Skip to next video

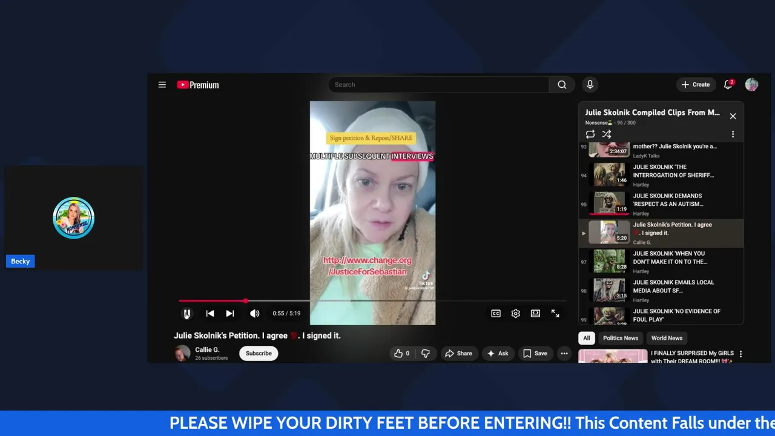coord(230,314)
